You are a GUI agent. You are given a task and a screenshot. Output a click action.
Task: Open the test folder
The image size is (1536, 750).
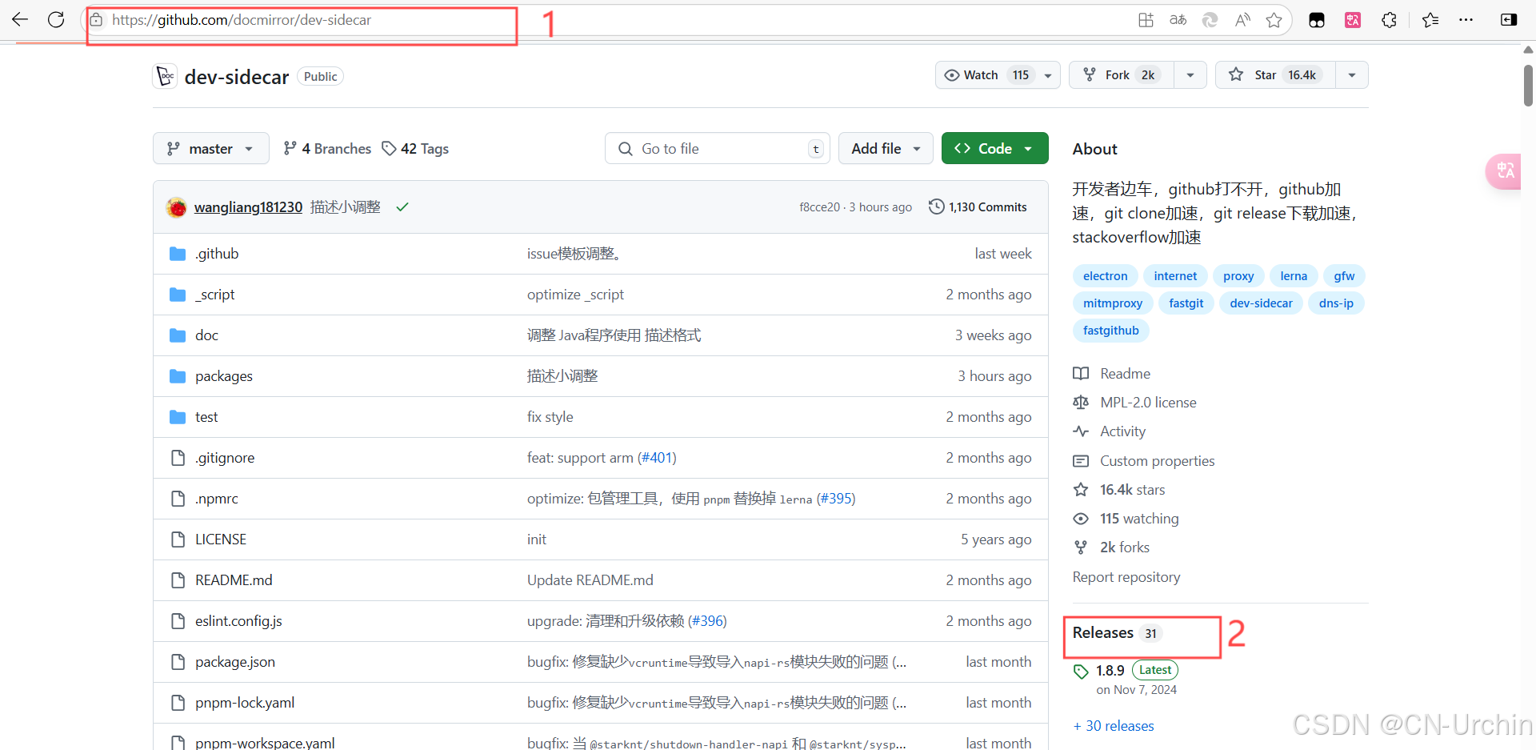coord(206,417)
